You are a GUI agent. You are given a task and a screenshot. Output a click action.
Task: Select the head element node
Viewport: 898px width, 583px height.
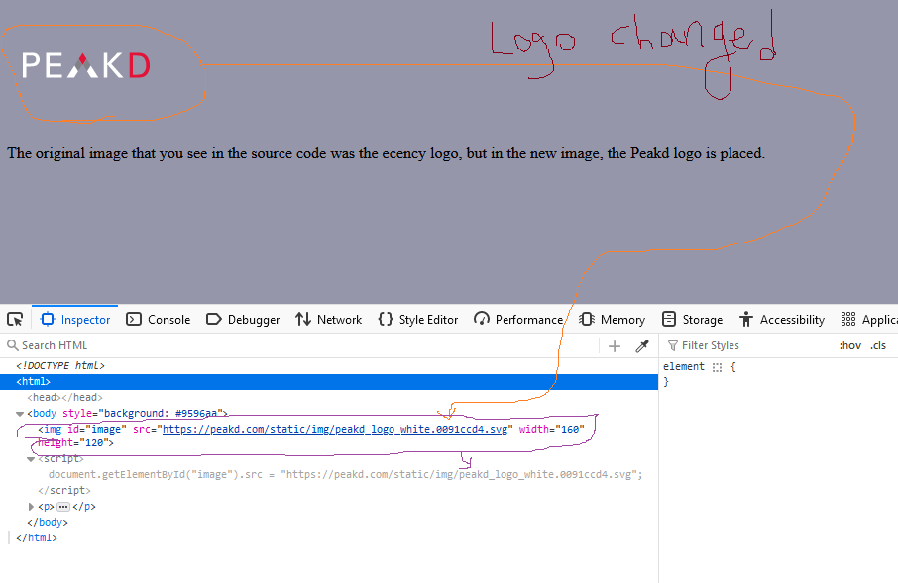64,397
